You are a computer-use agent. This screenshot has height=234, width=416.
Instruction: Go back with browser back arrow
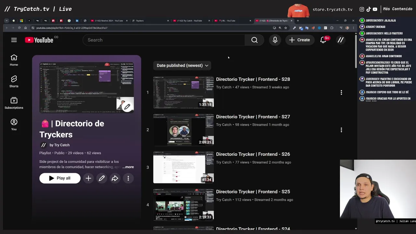7,28
